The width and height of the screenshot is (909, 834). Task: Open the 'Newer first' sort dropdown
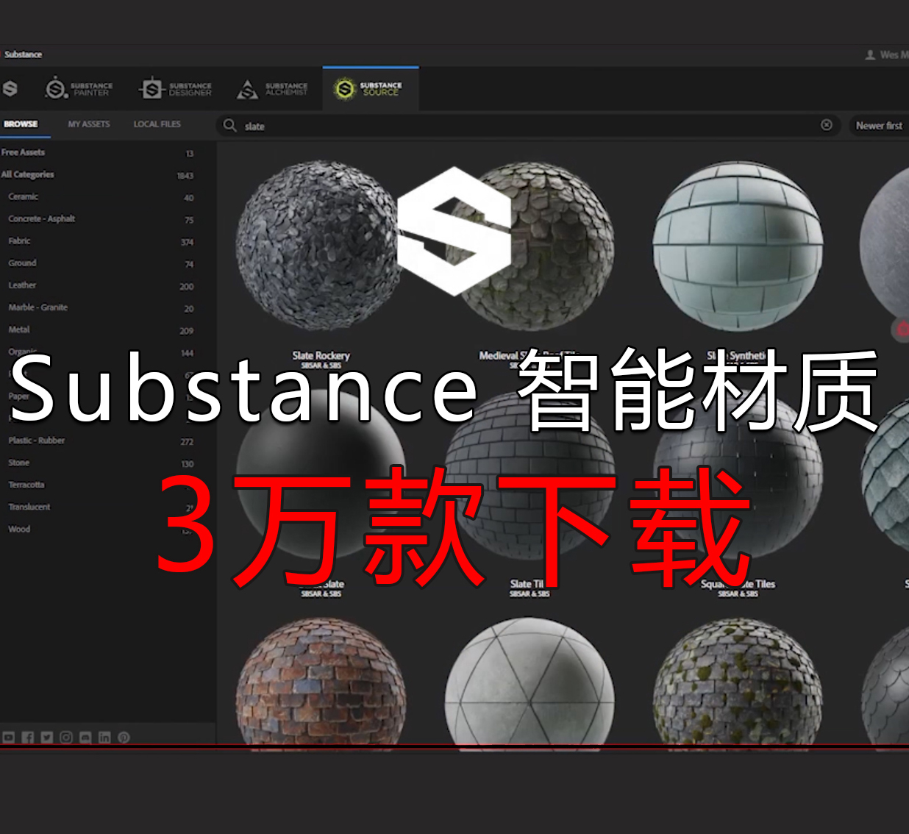point(879,126)
